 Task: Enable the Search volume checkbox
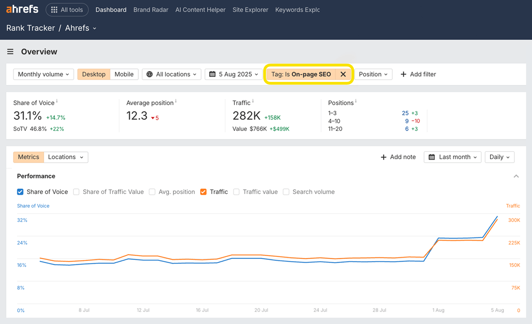coord(286,192)
